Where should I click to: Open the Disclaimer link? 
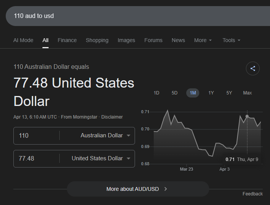pos(112,117)
